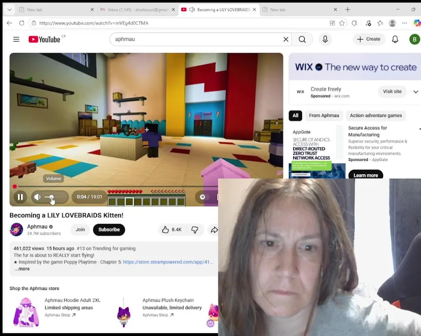Toggle the autoplay switch in the player
421x336 pixels.
pyautogui.click(x=202, y=197)
